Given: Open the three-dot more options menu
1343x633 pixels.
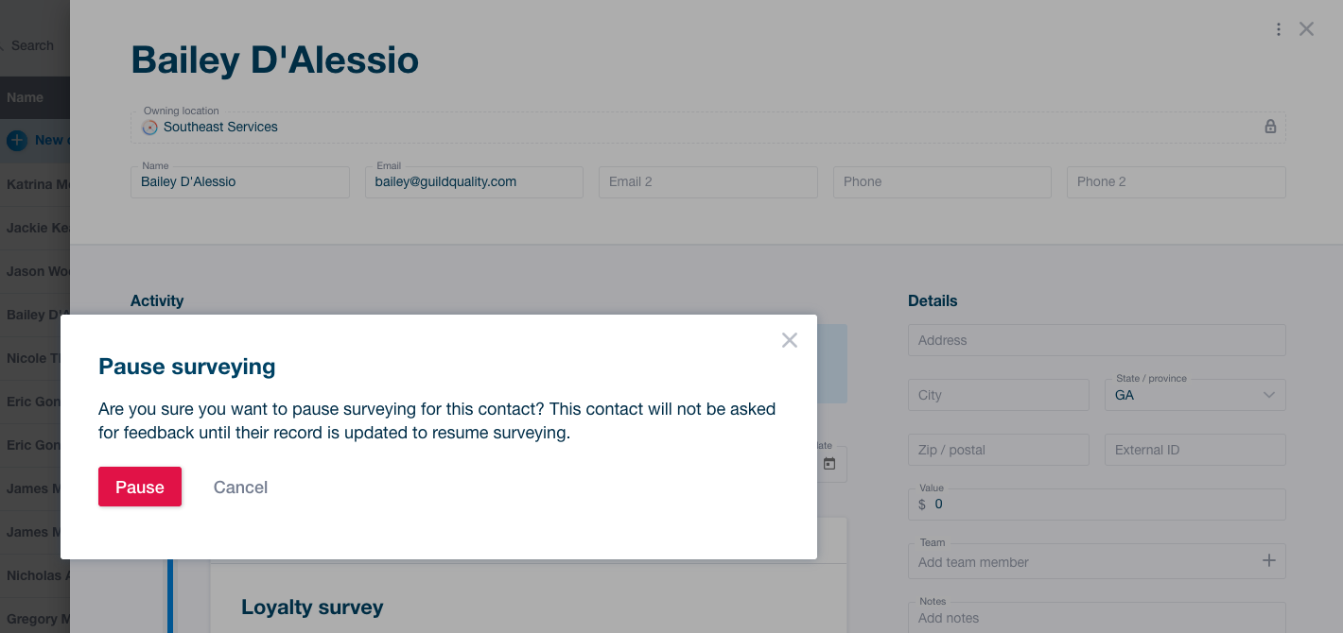Looking at the screenshot, I should [1279, 29].
